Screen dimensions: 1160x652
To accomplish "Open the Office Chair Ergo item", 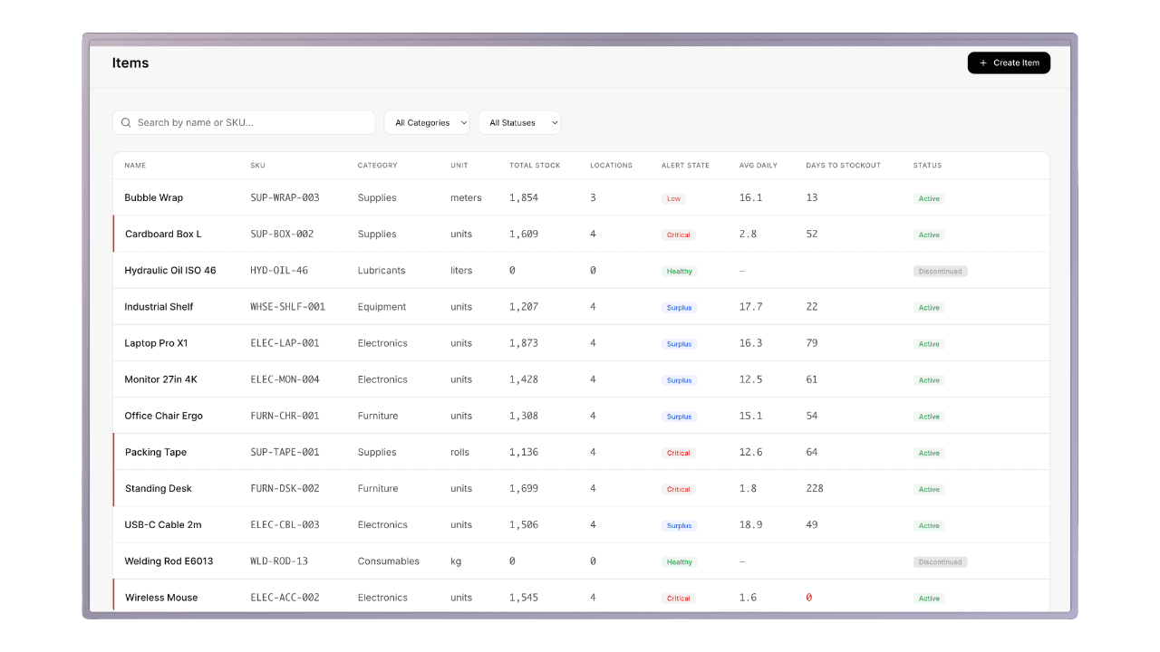I will pos(163,416).
